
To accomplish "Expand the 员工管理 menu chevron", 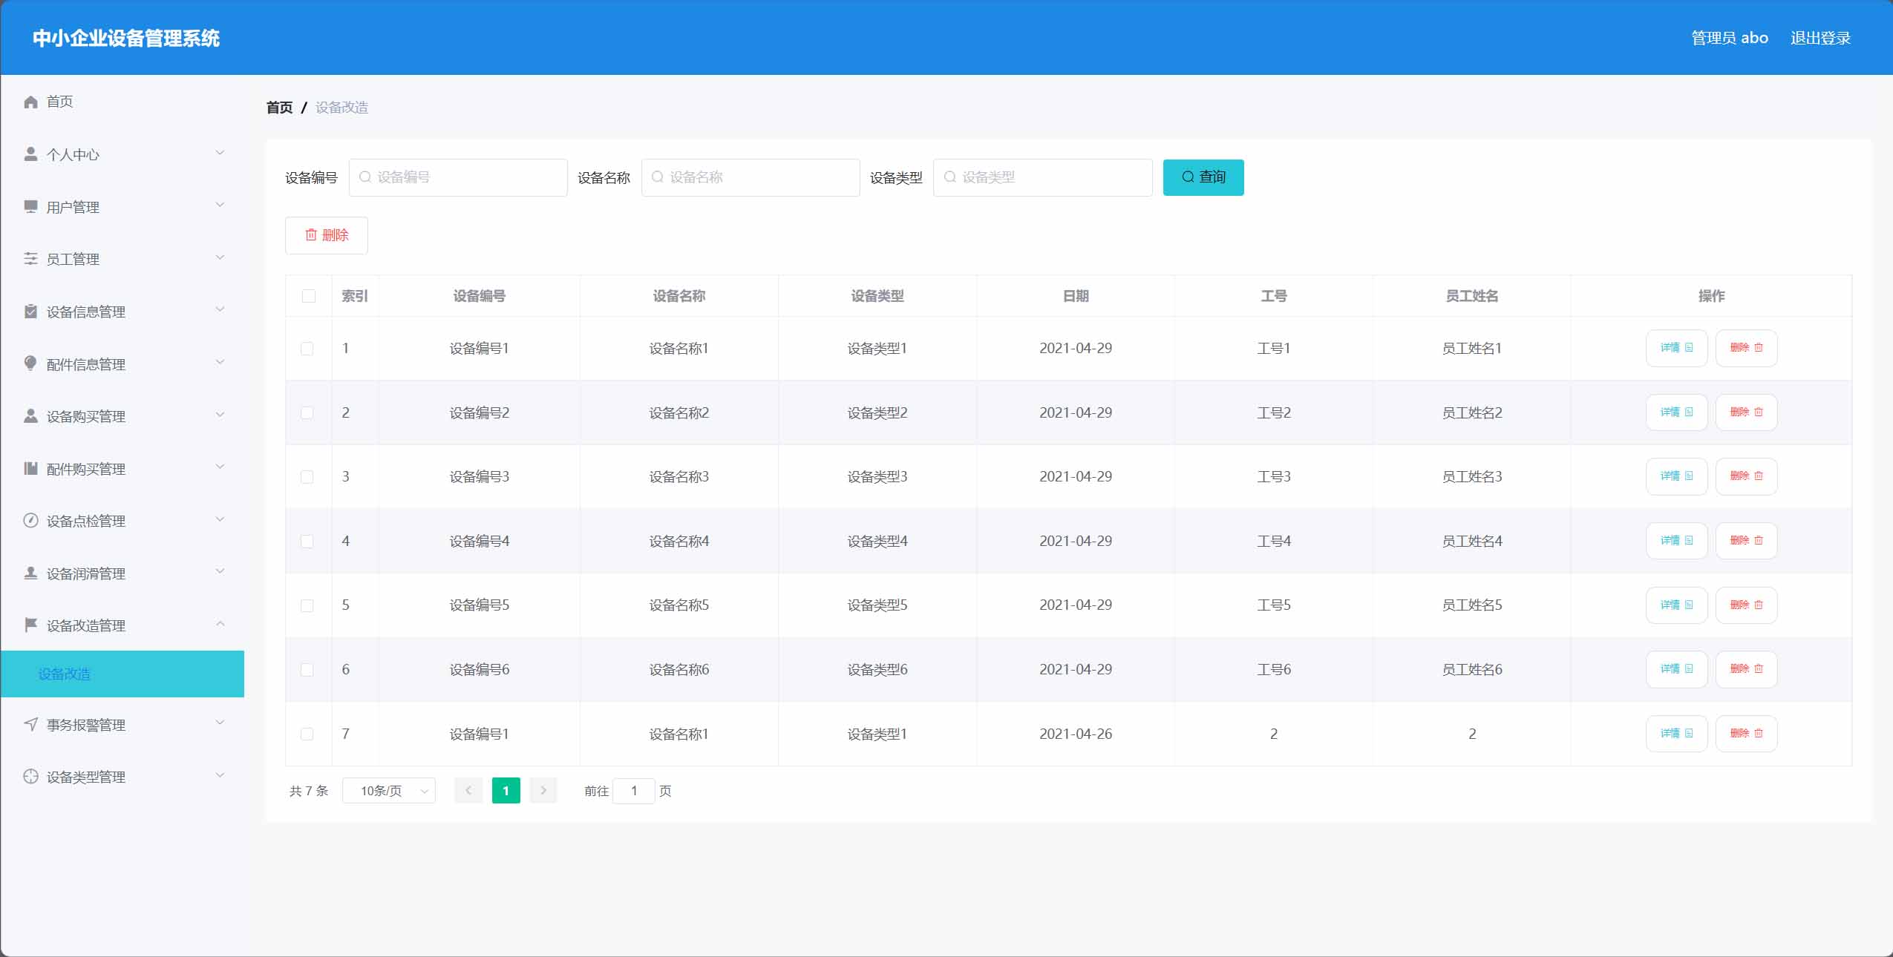I will [x=220, y=257].
